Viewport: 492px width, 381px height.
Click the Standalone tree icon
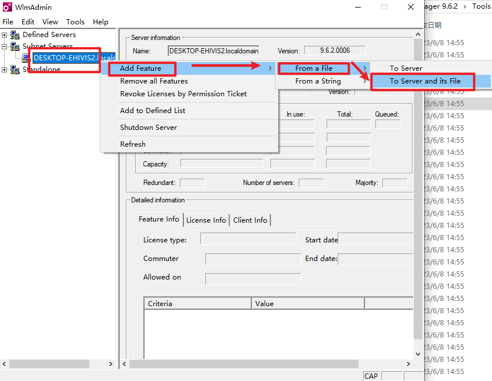pos(15,70)
